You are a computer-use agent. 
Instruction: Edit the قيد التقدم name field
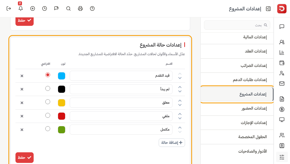(x=121, y=76)
